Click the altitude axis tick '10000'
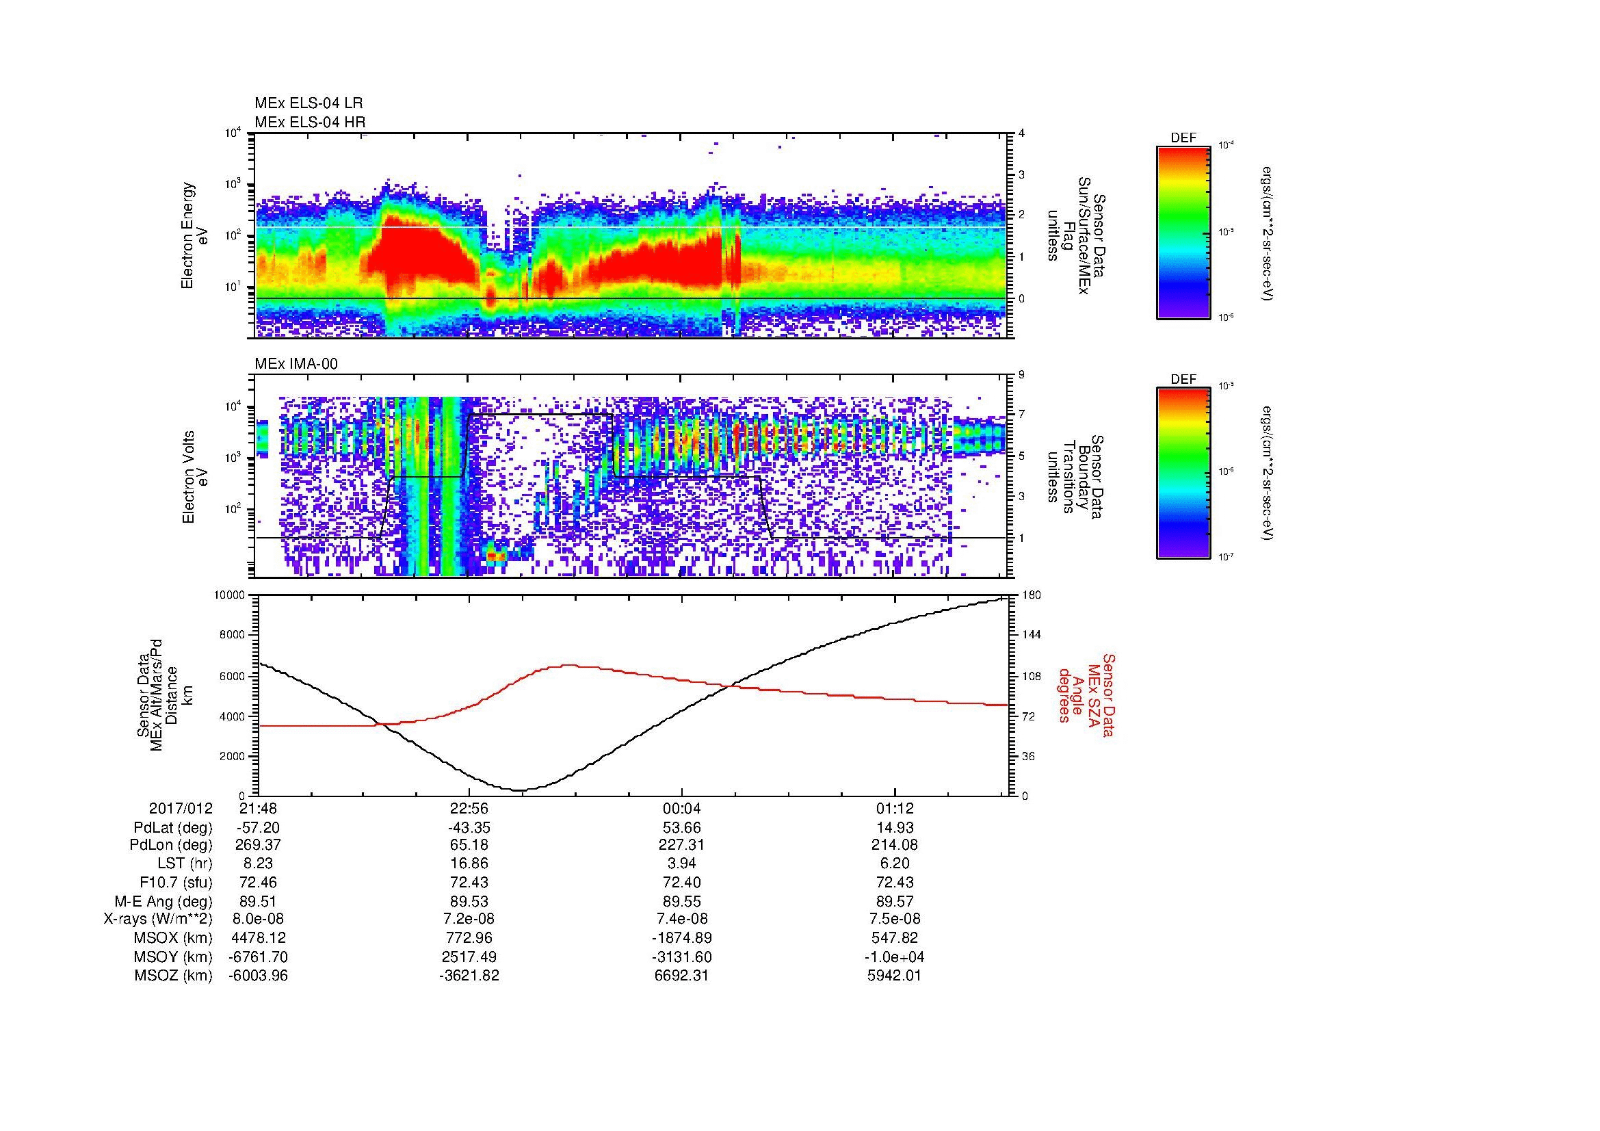The image size is (1600, 1131). coord(230,595)
